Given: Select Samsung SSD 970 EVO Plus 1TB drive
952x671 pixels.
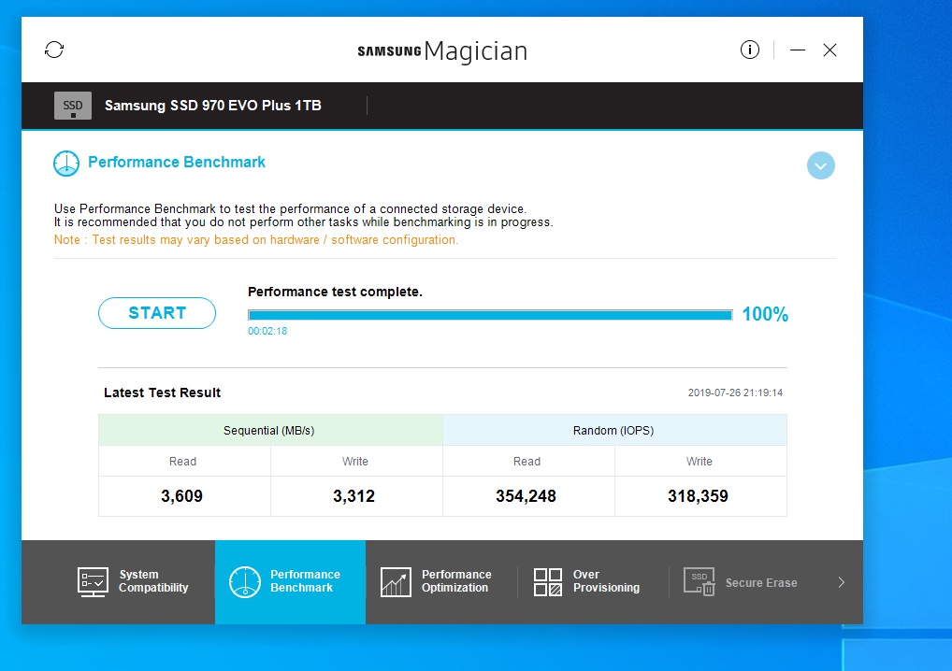Looking at the screenshot, I should click(x=212, y=106).
